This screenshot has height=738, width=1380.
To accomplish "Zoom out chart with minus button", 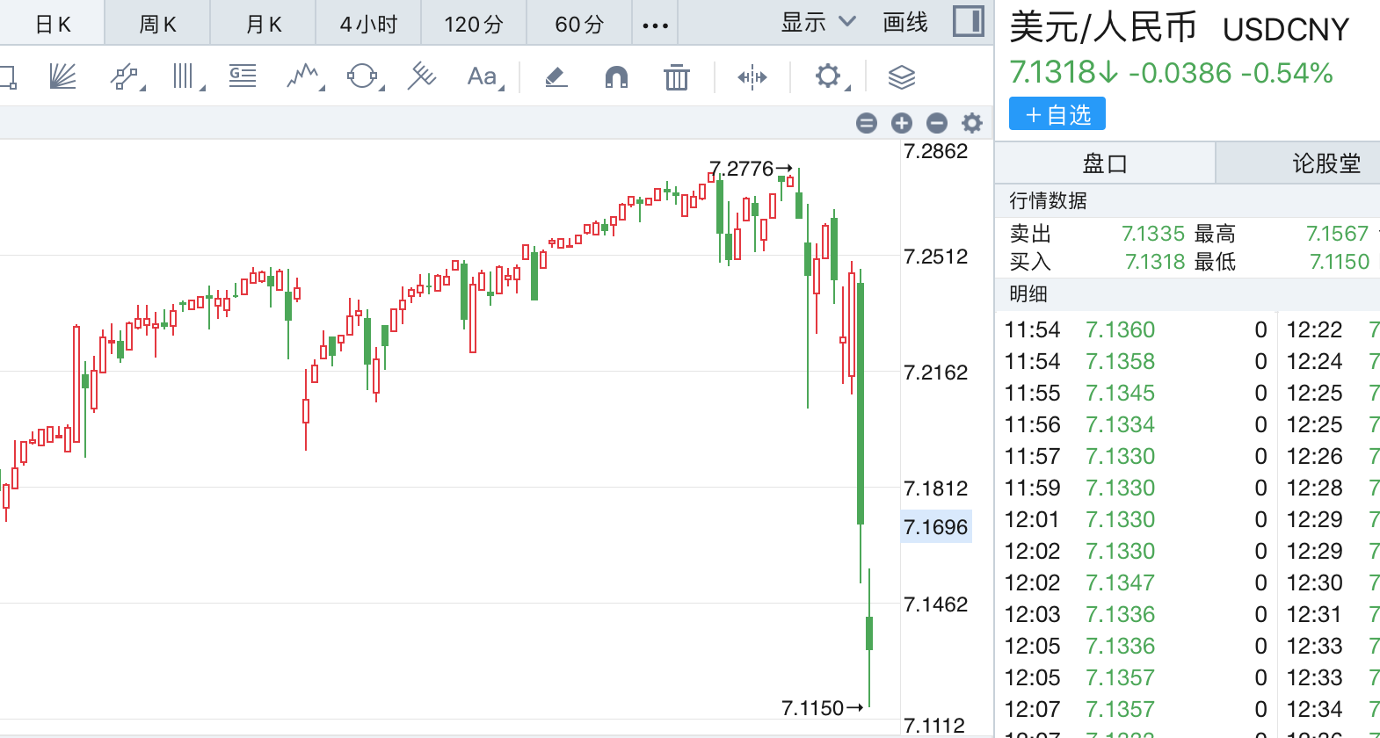I will [937, 123].
